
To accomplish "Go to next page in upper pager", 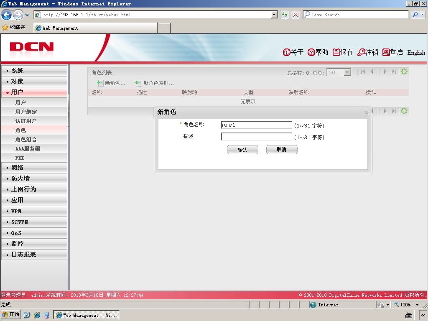I will pos(385,72).
